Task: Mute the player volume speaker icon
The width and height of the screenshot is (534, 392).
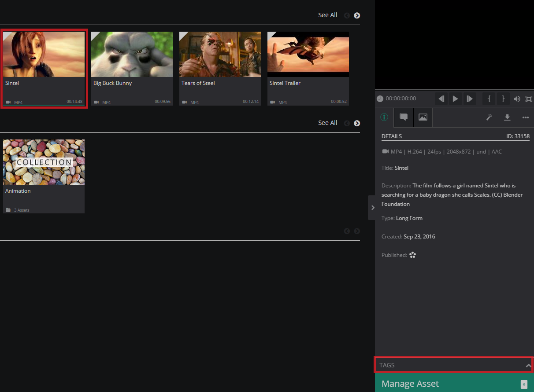Action: pos(517,99)
